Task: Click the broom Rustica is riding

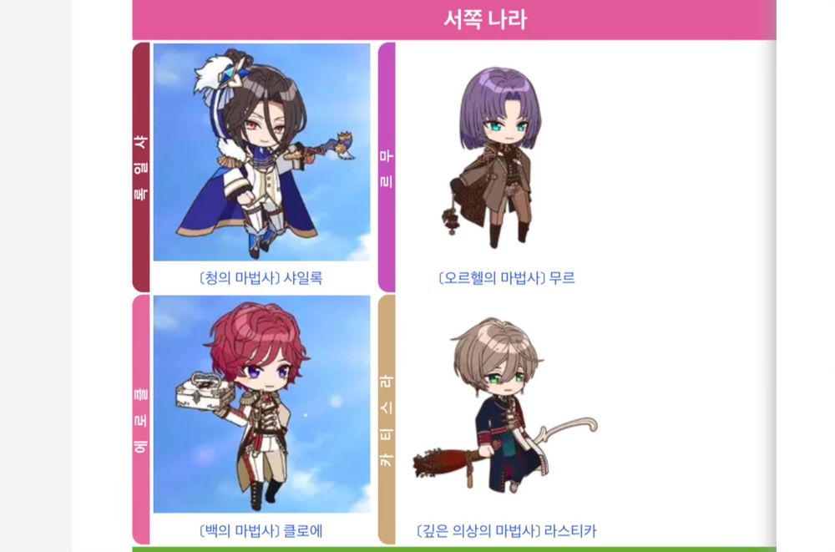Action: pyautogui.click(x=505, y=450)
